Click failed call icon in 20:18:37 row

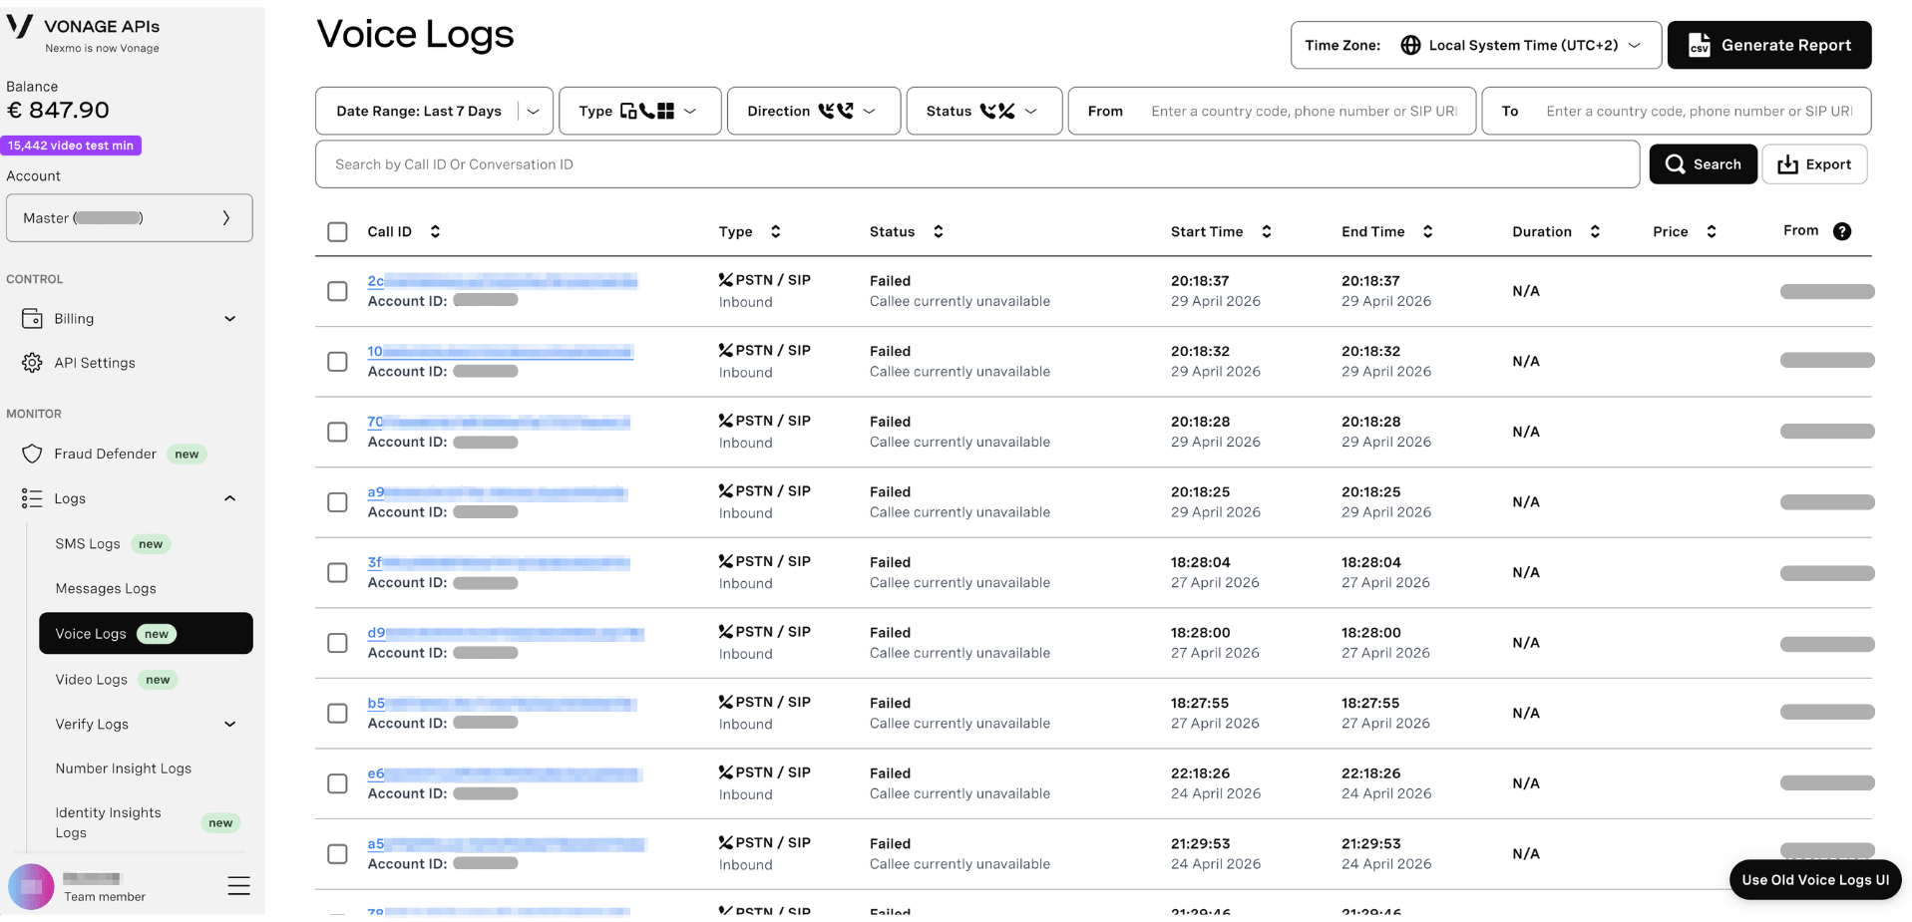point(726,280)
